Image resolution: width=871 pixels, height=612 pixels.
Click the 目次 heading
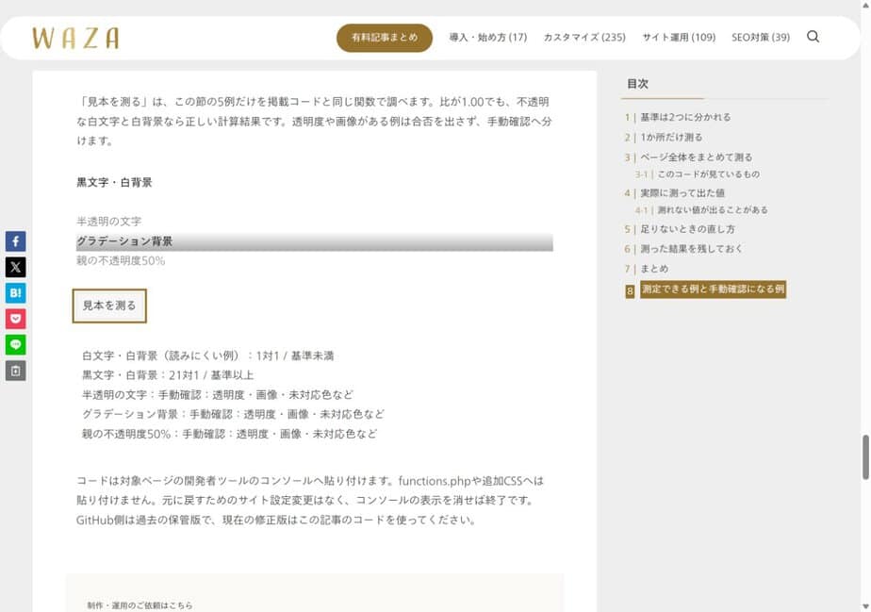(637, 84)
